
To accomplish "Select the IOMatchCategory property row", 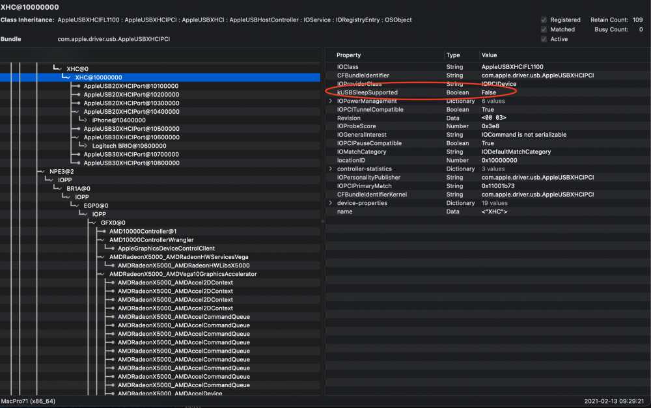I will tap(488, 152).
